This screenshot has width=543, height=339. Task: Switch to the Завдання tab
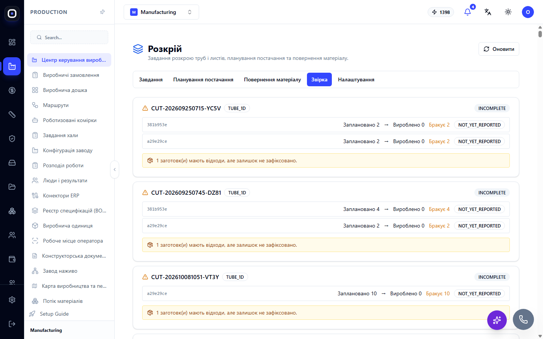click(151, 79)
